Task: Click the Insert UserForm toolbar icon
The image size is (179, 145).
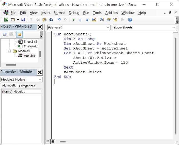Action: (13, 20)
